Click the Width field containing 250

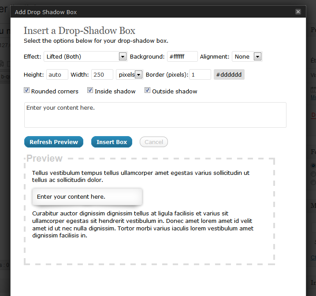tap(102, 75)
